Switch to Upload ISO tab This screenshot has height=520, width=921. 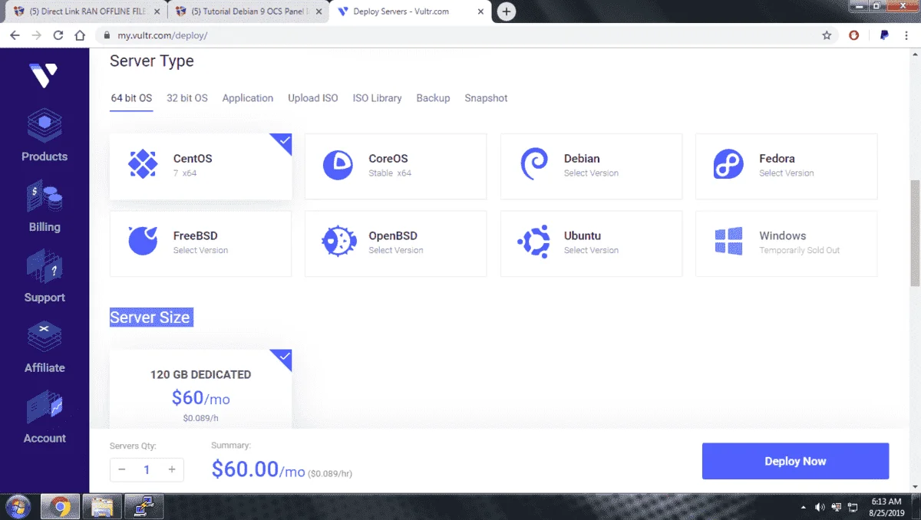pos(313,98)
